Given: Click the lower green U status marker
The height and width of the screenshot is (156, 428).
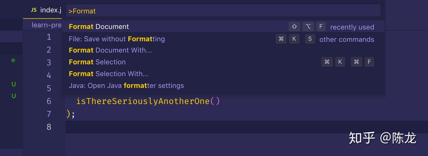Looking at the screenshot, I should click(14, 96).
